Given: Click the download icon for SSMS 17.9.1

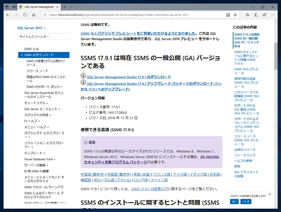Looking at the screenshot, I should (x=83, y=76).
